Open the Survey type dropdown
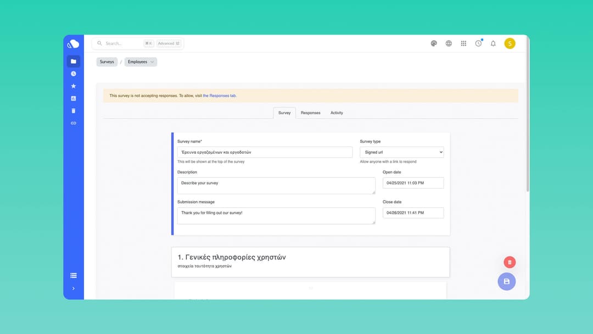The image size is (593, 334). [x=401, y=152]
